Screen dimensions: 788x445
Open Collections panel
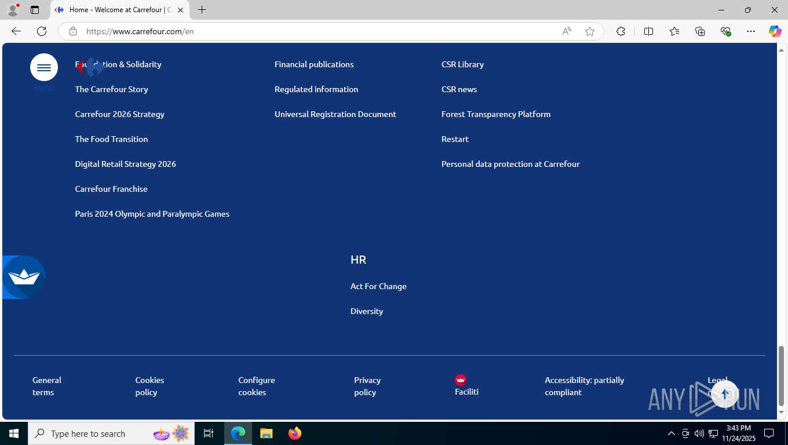click(x=700, y=31)
